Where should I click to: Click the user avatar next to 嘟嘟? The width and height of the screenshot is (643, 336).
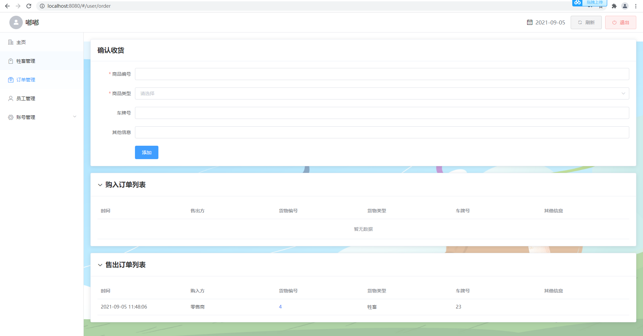(16, 22)
